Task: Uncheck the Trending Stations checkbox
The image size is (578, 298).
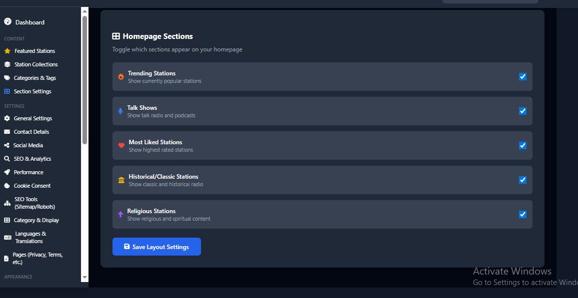Action: click(522, 76)
